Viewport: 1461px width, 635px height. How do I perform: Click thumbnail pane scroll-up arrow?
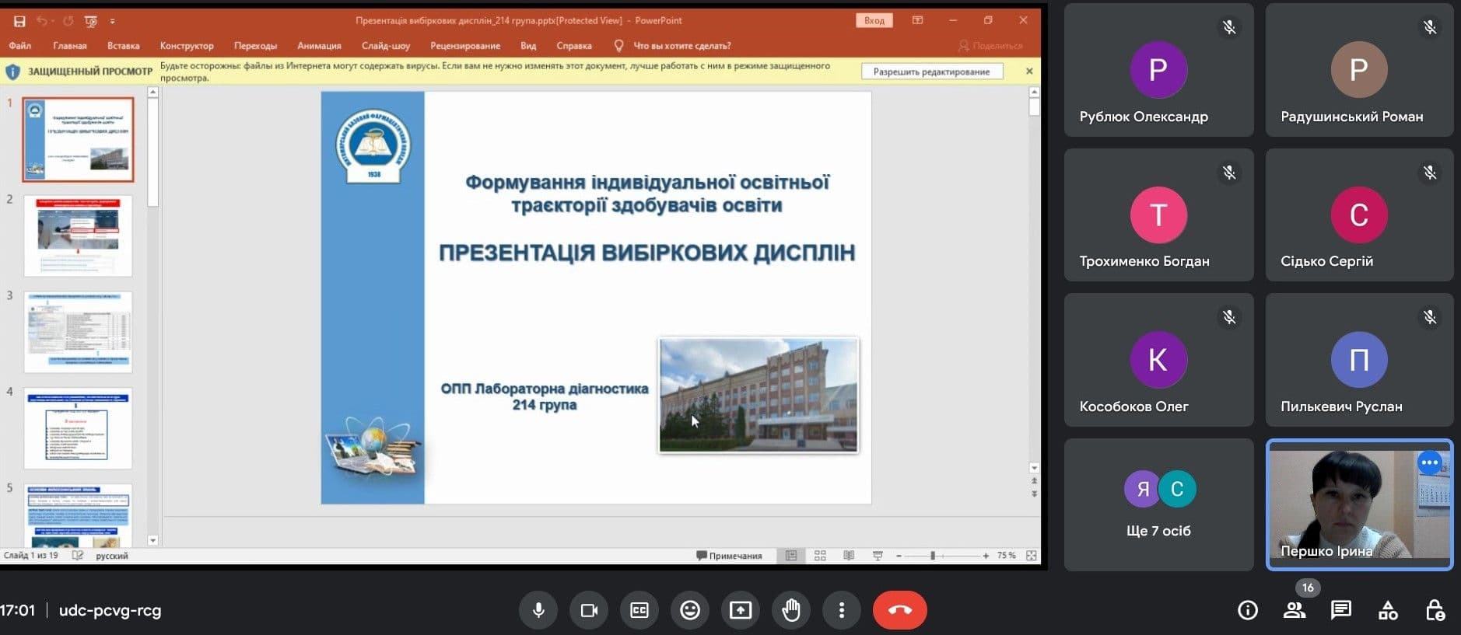(152, 92)
